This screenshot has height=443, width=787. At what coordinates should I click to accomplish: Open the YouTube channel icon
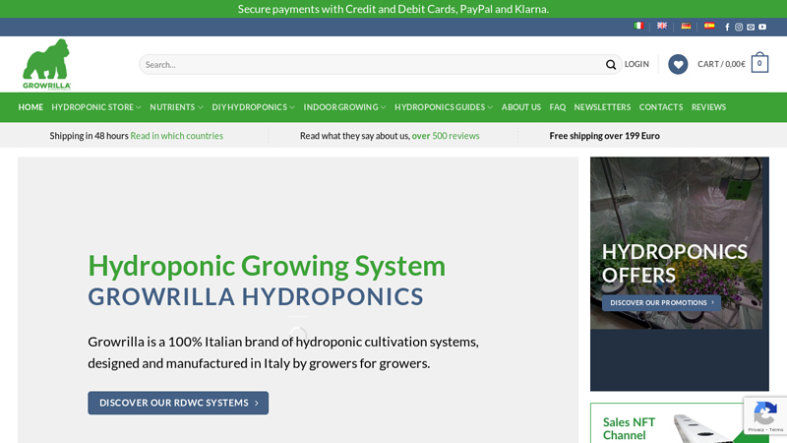tap(762, 28)
